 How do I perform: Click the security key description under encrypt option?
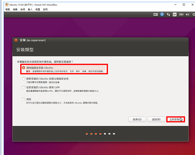[43, 82]
